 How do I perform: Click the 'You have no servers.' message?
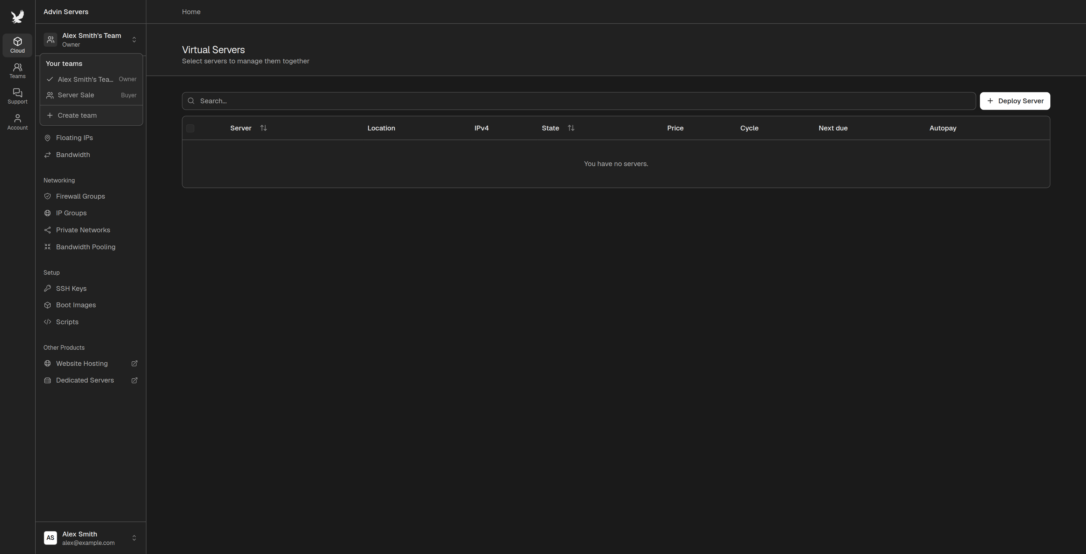pos(616,164)
